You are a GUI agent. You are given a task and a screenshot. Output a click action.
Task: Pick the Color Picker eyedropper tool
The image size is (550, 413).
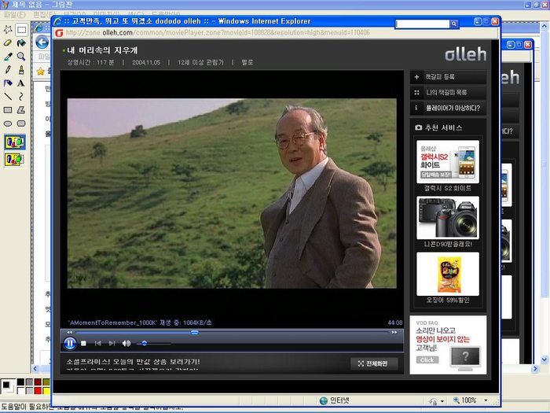pos(8,57)
